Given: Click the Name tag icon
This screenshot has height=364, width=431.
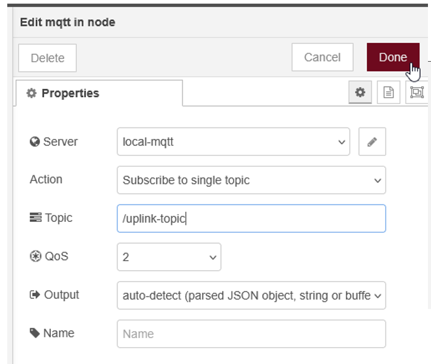Looking at the screenshot, I should (35, 333).
